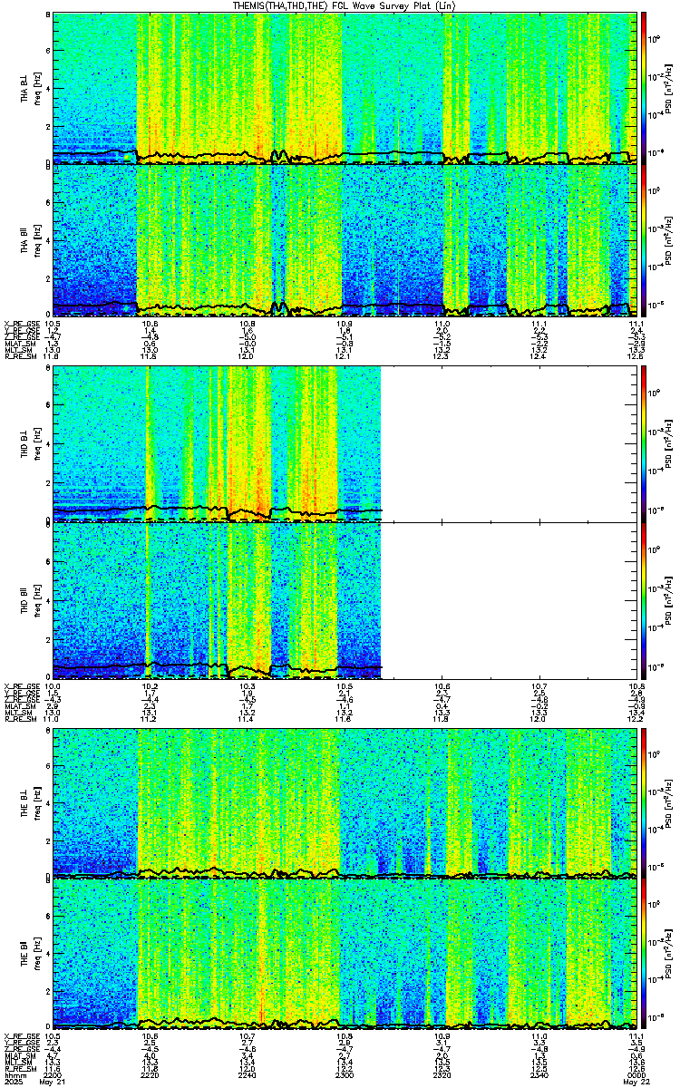This screenshot has height=1088, width=680.
Task: Click PSD units label beside THA B-perpendicular colorbar
Action: (671, 88)
